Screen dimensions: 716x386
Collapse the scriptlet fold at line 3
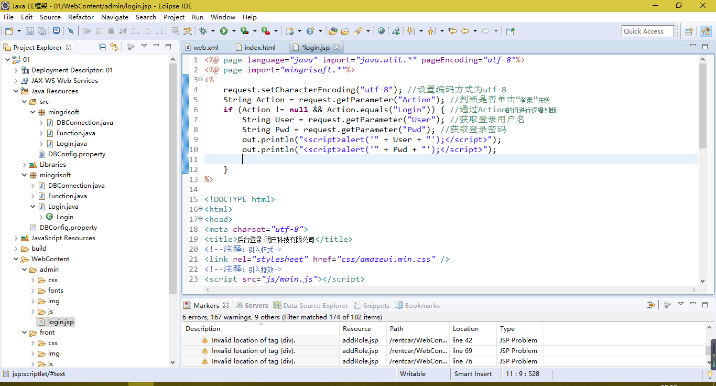pyautogui.click(x=200, y=79)
